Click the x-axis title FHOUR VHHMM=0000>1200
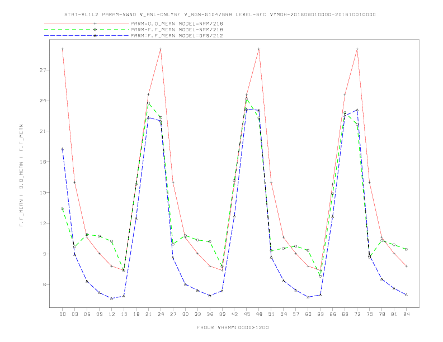The width and height of the screenshot is (443, 342). (x=233, y=327)
